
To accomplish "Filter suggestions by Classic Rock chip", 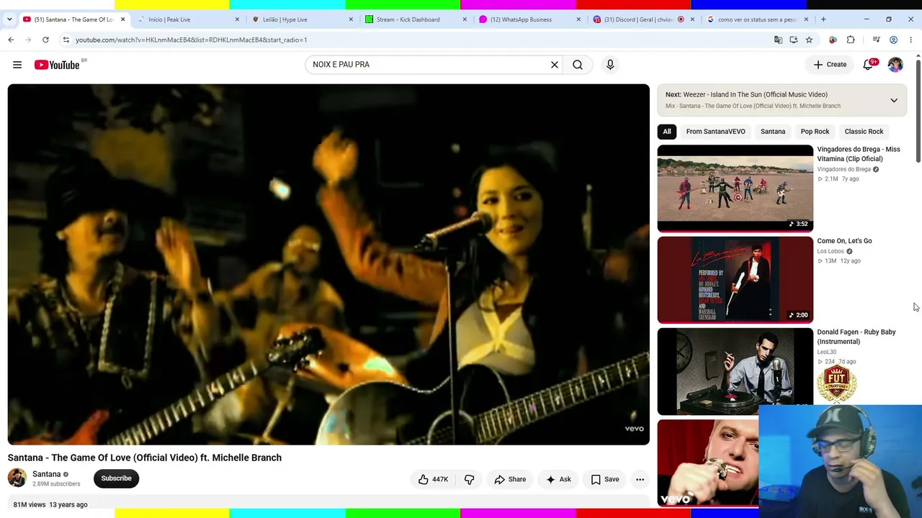I will [x=864, y=132].
